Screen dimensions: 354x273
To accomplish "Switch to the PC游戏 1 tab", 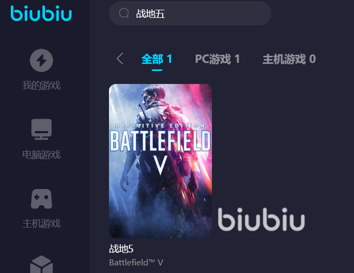I will pos(217,59).
